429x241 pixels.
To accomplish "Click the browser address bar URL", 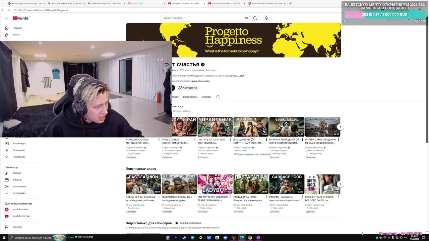I will click(x=43, y=10).
